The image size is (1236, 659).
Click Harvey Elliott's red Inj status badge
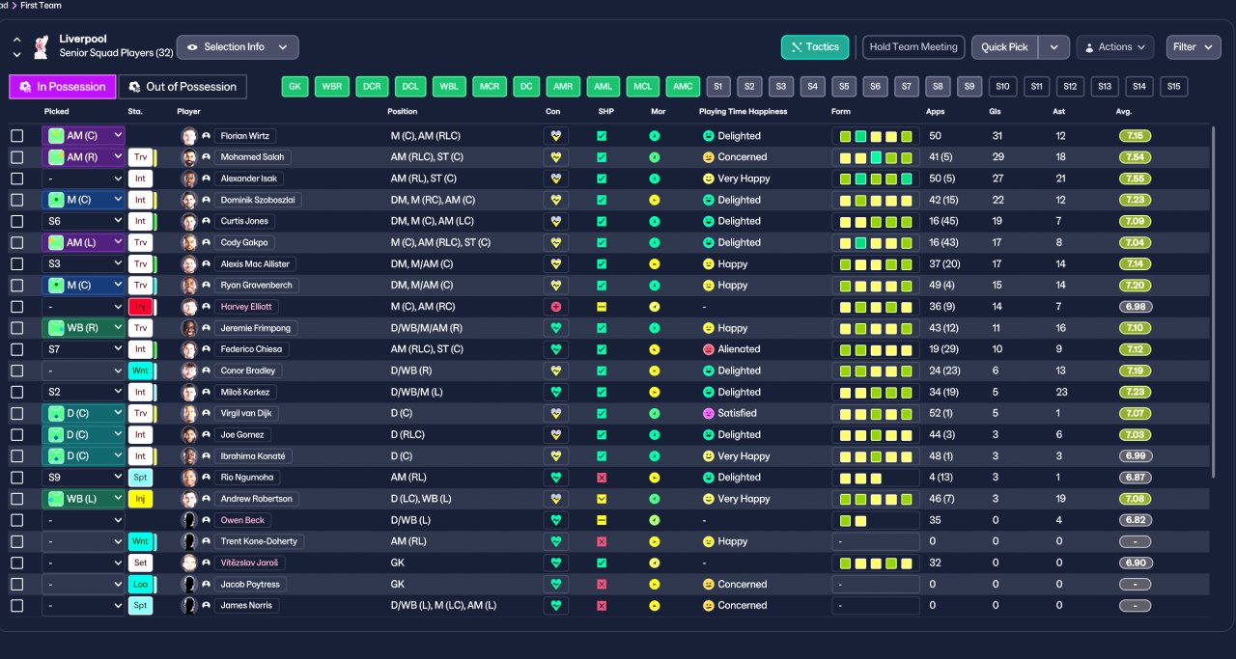coord(140,307)
